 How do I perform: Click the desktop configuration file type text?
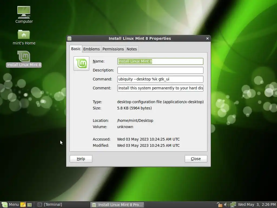point(160,102)
